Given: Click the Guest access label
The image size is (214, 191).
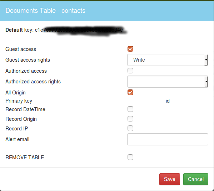Looking at the screenshot, I should tap(21, 49).
